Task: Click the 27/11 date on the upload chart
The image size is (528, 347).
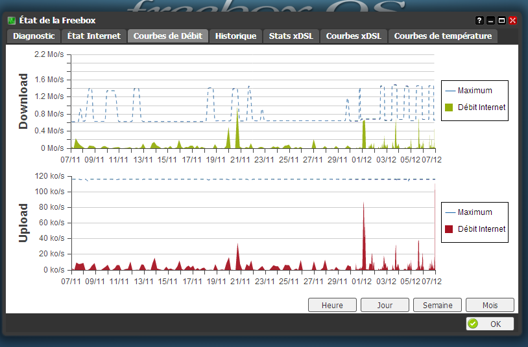Action: click(313, 282)
